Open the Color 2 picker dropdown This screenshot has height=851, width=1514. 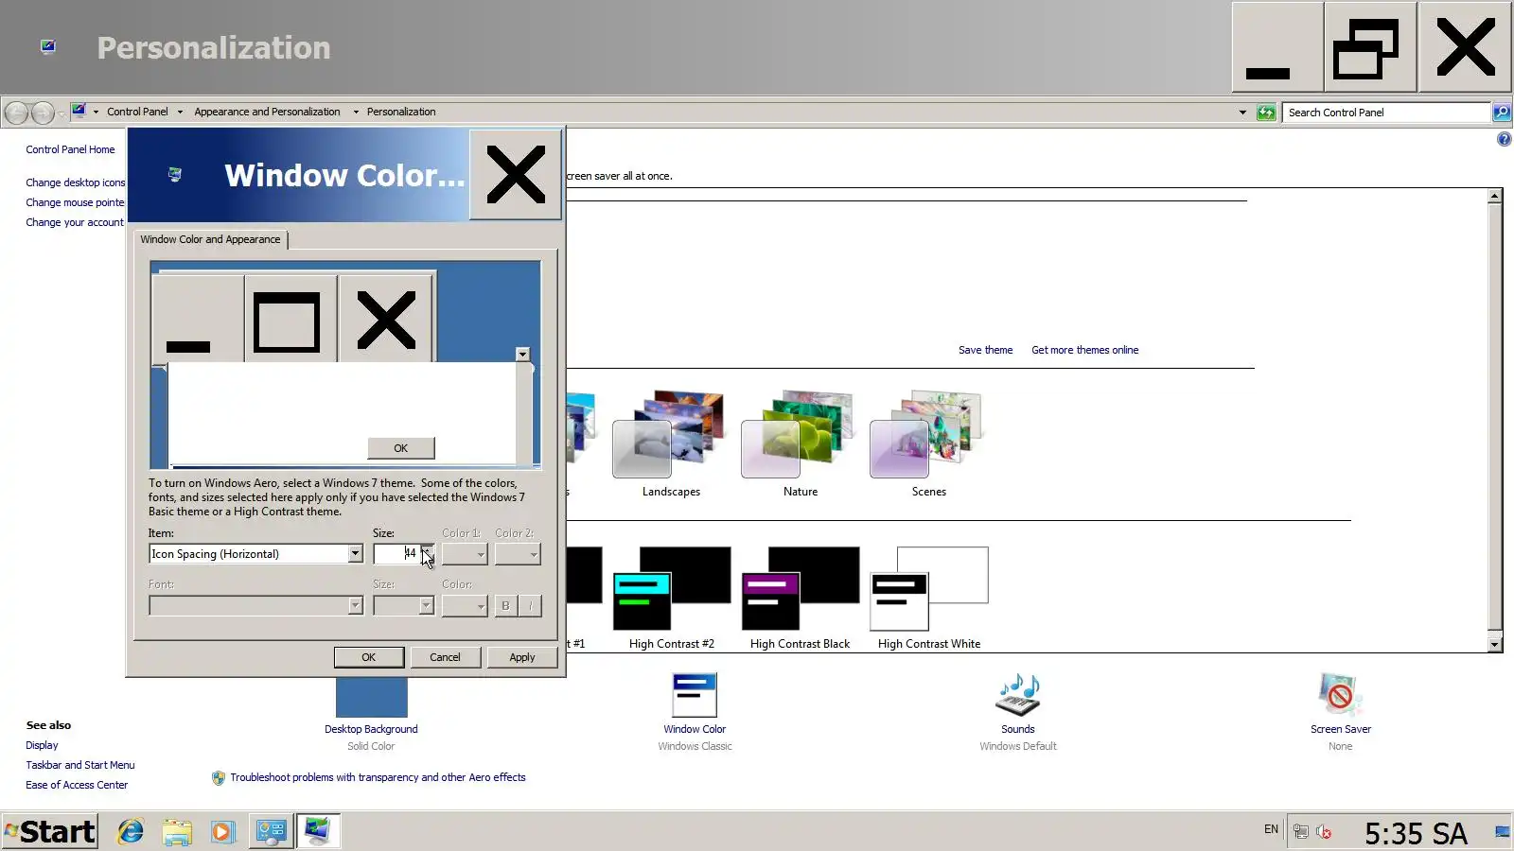click(517, 554)
